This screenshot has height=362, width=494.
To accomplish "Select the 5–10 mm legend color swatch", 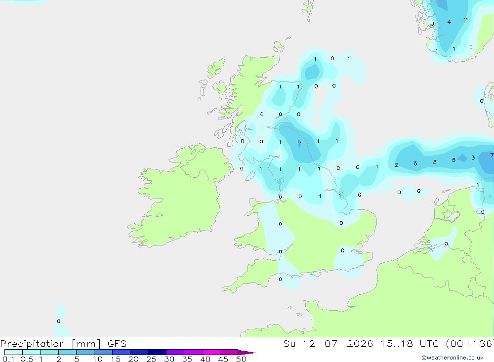I will click(x=85, y=352).
